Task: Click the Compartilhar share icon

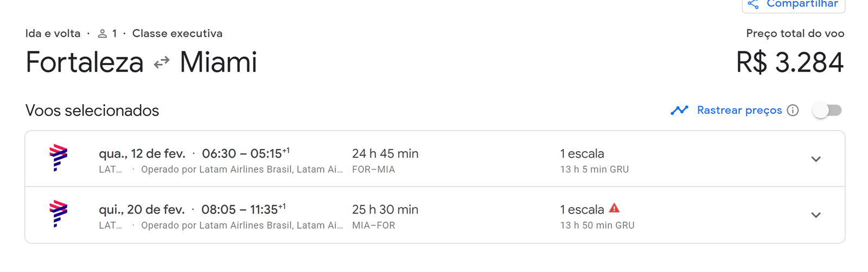Action: [x=753, y=4]
